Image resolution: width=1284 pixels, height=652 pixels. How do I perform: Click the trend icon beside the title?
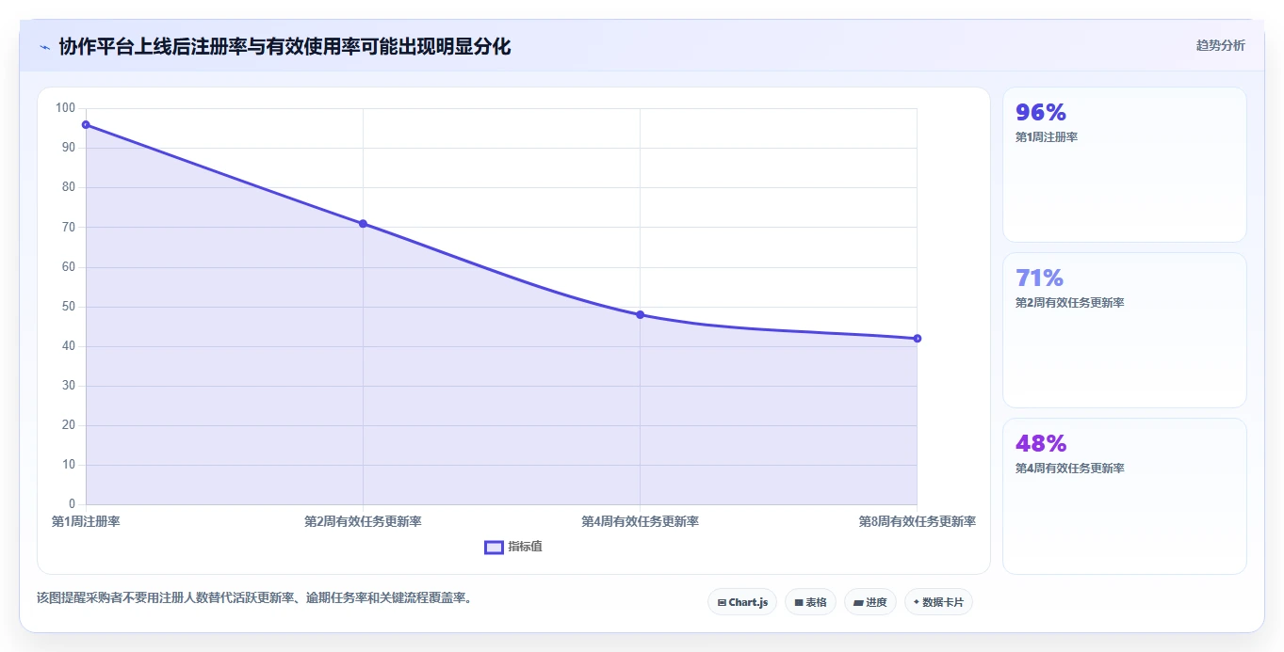(x=44, y=47)
